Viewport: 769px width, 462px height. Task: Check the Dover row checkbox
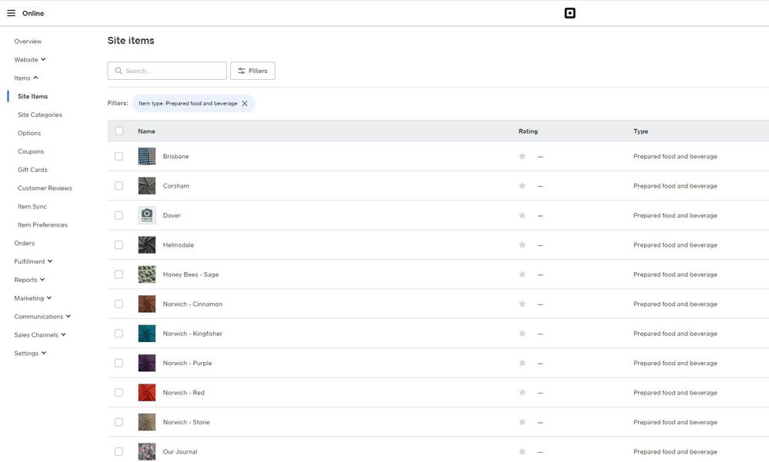pyautogui.click(x=119, y=215)
